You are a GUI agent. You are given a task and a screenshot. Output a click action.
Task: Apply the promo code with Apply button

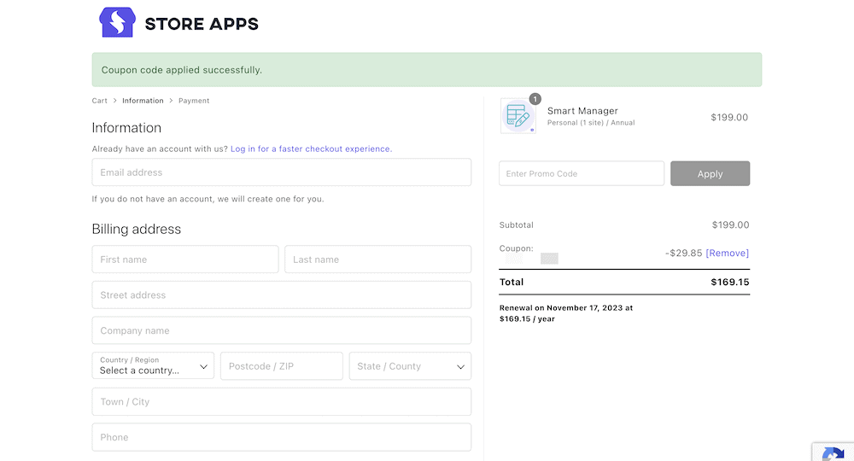click(x=710, y=173)
